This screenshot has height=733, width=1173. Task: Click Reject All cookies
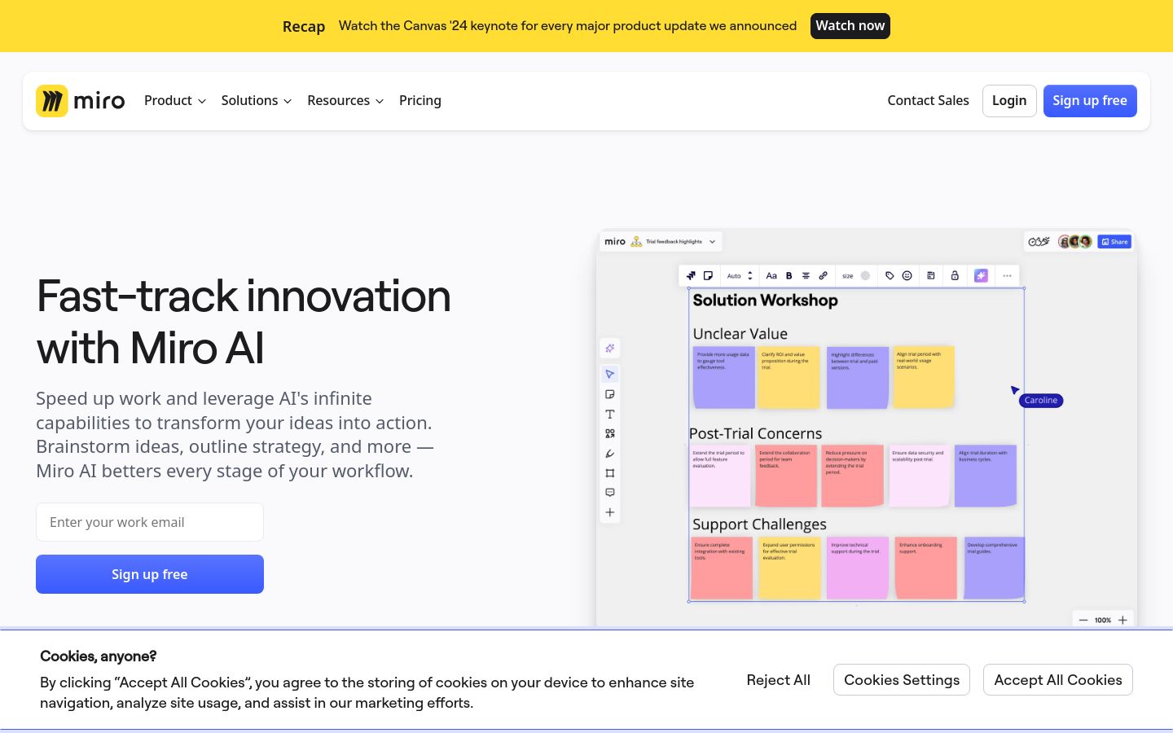click(x=778, y=680)
